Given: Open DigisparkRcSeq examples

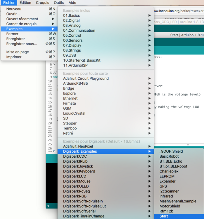Looking at the screenshot, I should [106, 191].
